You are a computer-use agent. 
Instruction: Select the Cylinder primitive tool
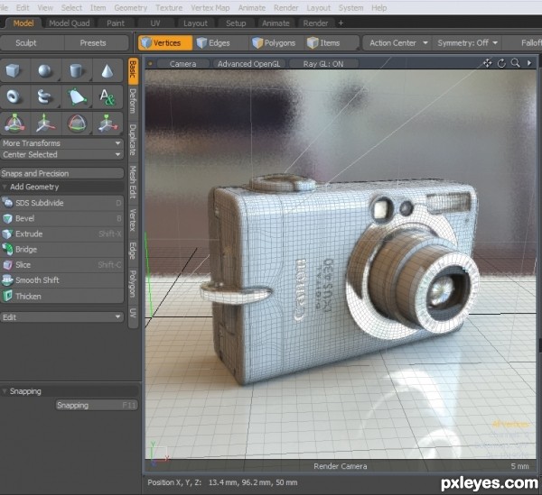pyautogui.click(x=76, y=70)
